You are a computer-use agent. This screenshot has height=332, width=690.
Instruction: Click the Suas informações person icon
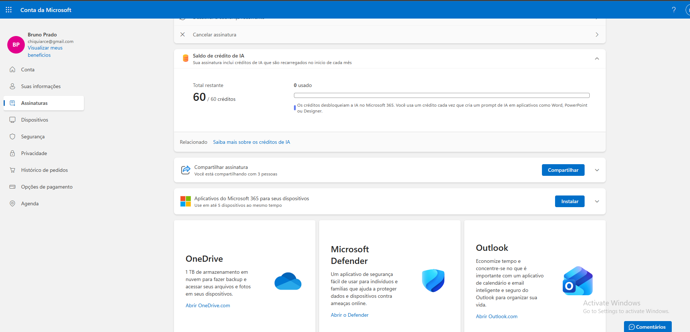click(x=12, y=86)
